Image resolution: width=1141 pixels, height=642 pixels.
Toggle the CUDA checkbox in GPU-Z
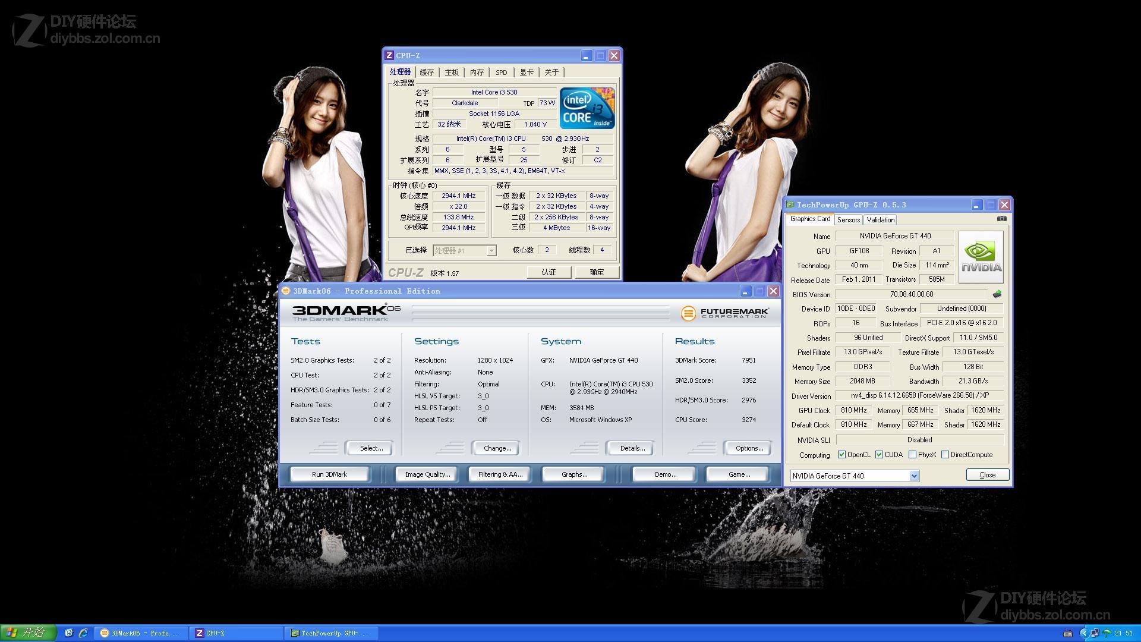pyautogui.click(x=879, y=455)
